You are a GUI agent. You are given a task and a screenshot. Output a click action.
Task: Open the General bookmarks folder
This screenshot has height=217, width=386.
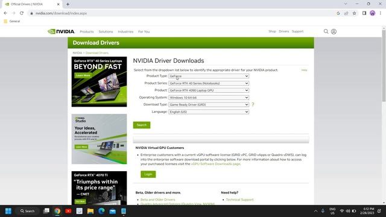[x=12, y=22]
